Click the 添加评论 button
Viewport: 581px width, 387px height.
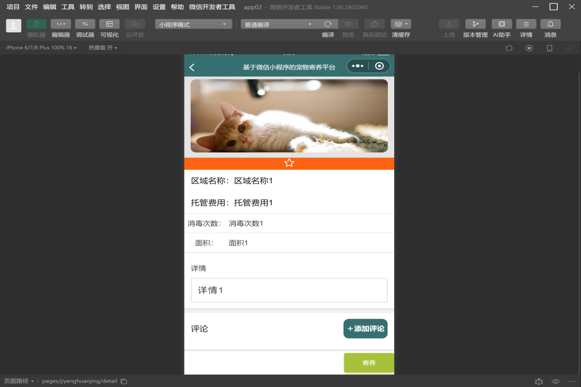coord(365,328)
